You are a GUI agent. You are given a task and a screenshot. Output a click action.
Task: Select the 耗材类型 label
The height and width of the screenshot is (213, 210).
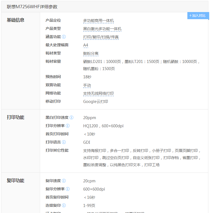pos(53,53)
